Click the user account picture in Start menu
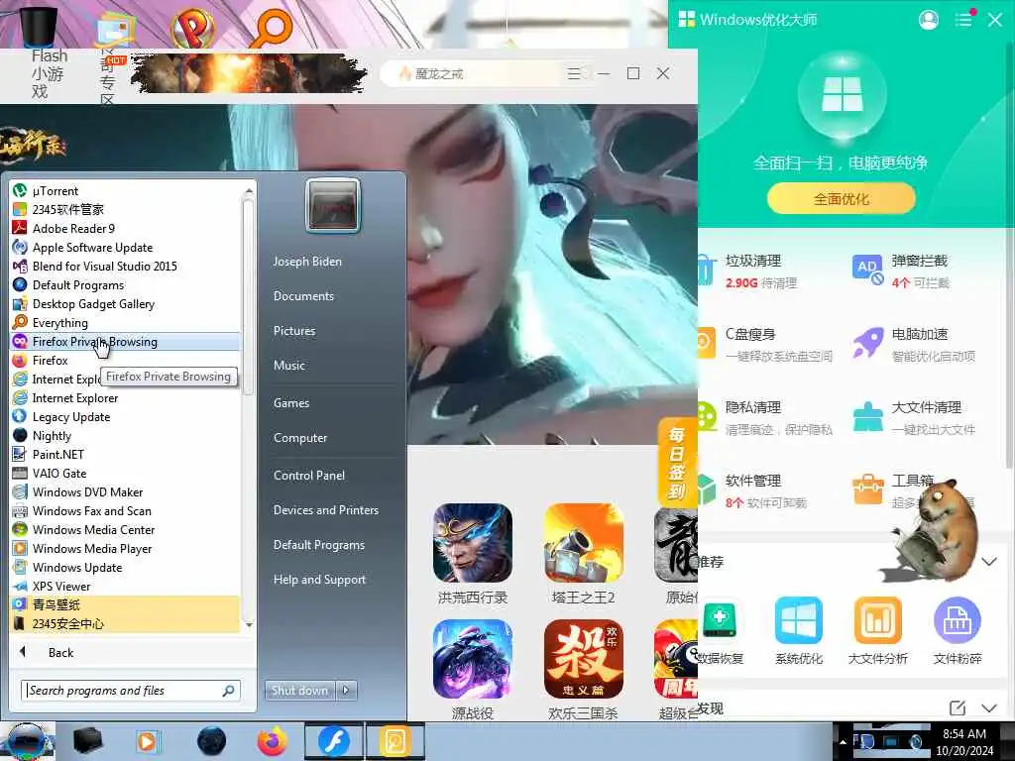 [x=333, y=205]
